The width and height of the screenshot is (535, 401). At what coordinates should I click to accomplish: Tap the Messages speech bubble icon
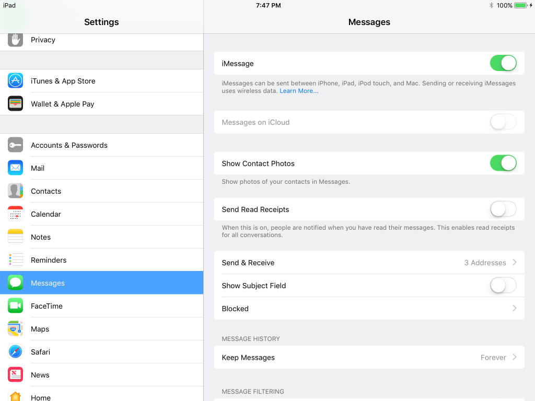[15, 282]
